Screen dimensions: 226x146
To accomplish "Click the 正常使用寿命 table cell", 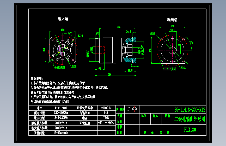I will coord(85,108).
